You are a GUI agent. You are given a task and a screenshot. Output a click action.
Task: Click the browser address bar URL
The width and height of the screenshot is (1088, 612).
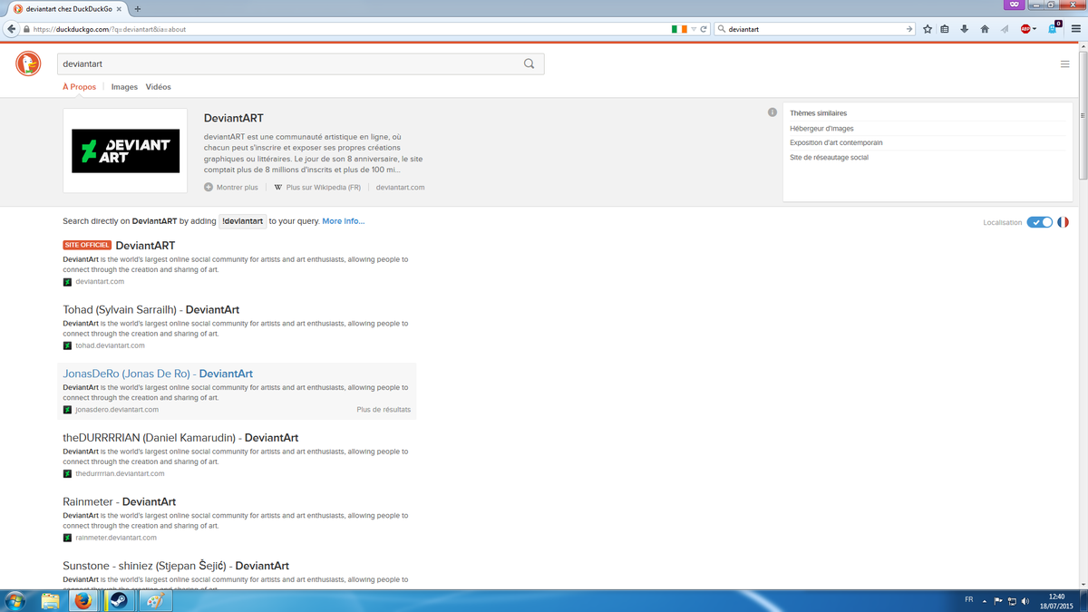[x=110, y=29]
